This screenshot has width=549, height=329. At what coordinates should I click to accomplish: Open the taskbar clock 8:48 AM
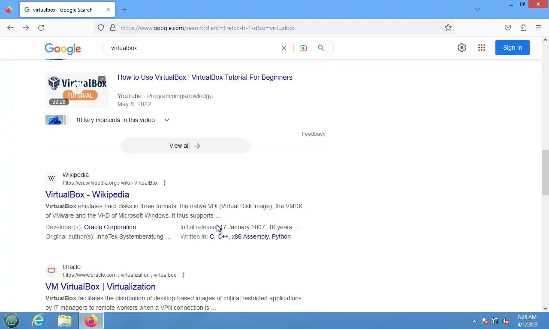[x=527, y=321]
